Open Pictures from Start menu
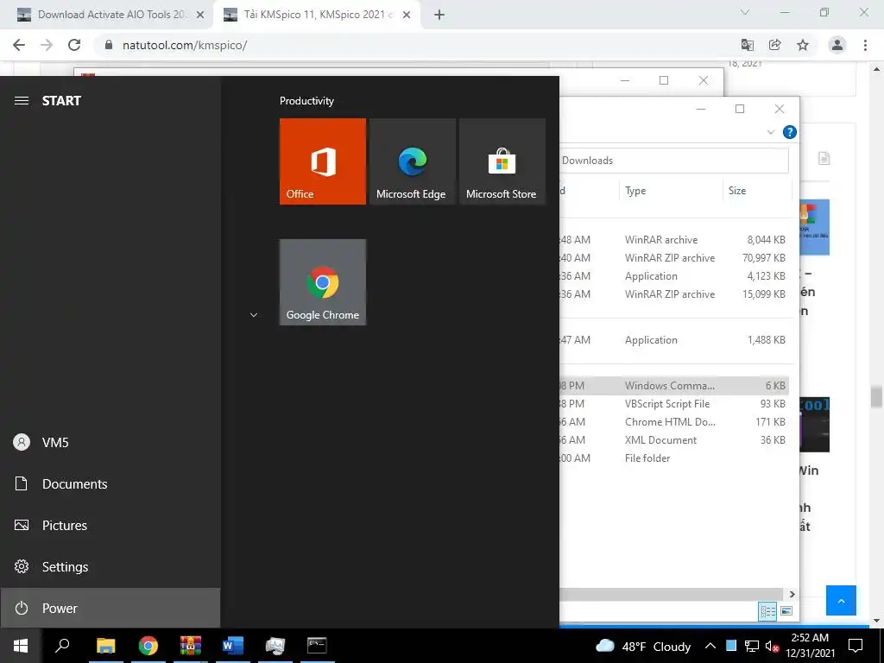The width and height of the screenshot is (884, 663). pos(110,526)
